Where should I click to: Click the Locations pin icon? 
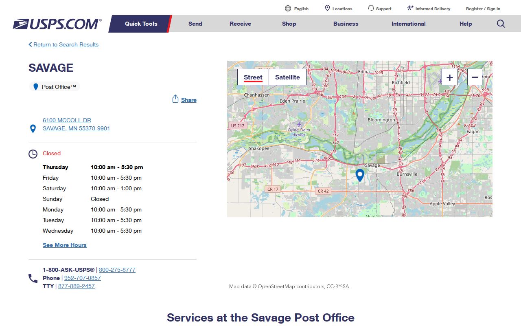coord(327,9)
